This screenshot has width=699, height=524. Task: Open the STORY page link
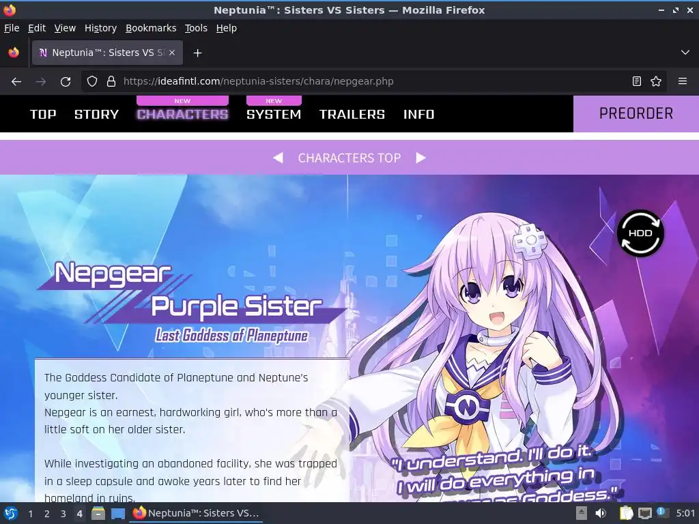97,115
